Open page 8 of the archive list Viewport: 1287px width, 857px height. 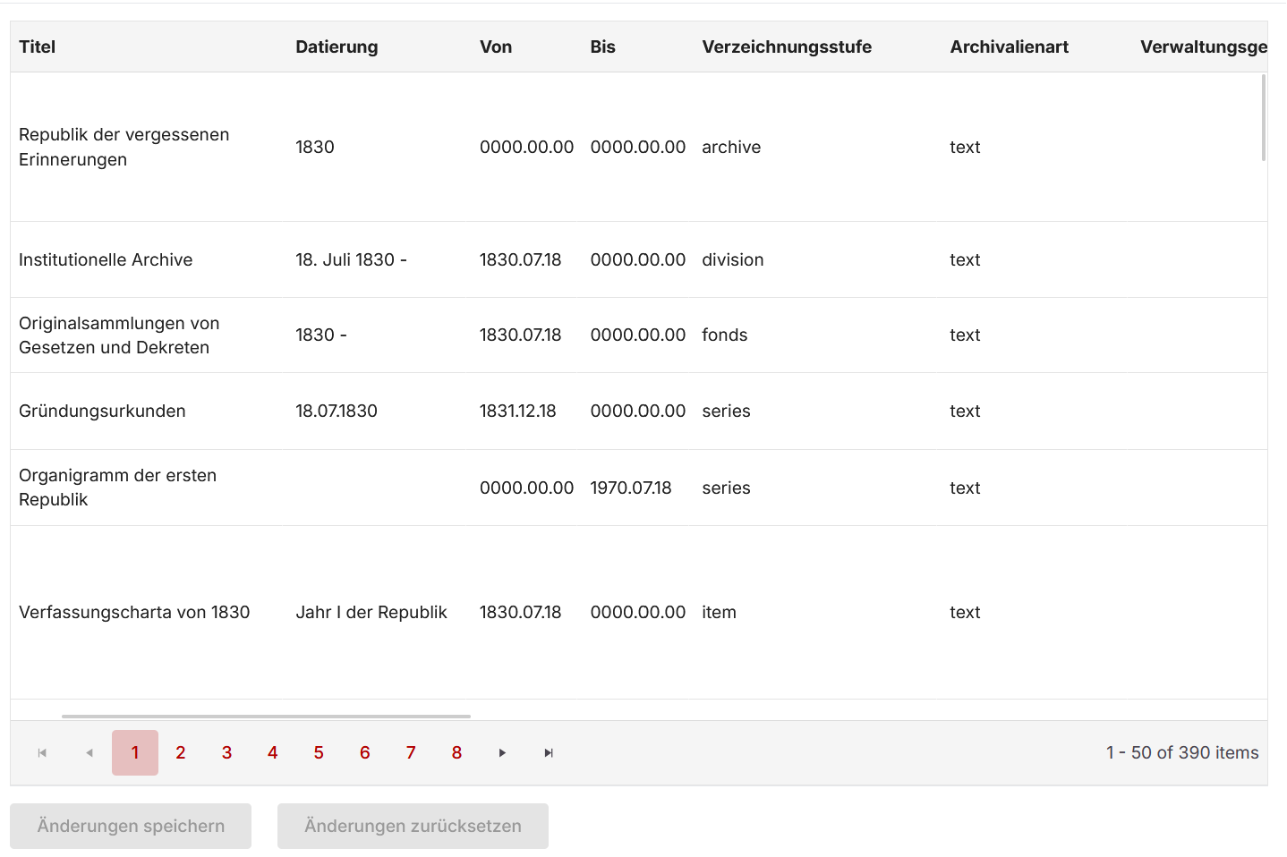click(456, 752)
